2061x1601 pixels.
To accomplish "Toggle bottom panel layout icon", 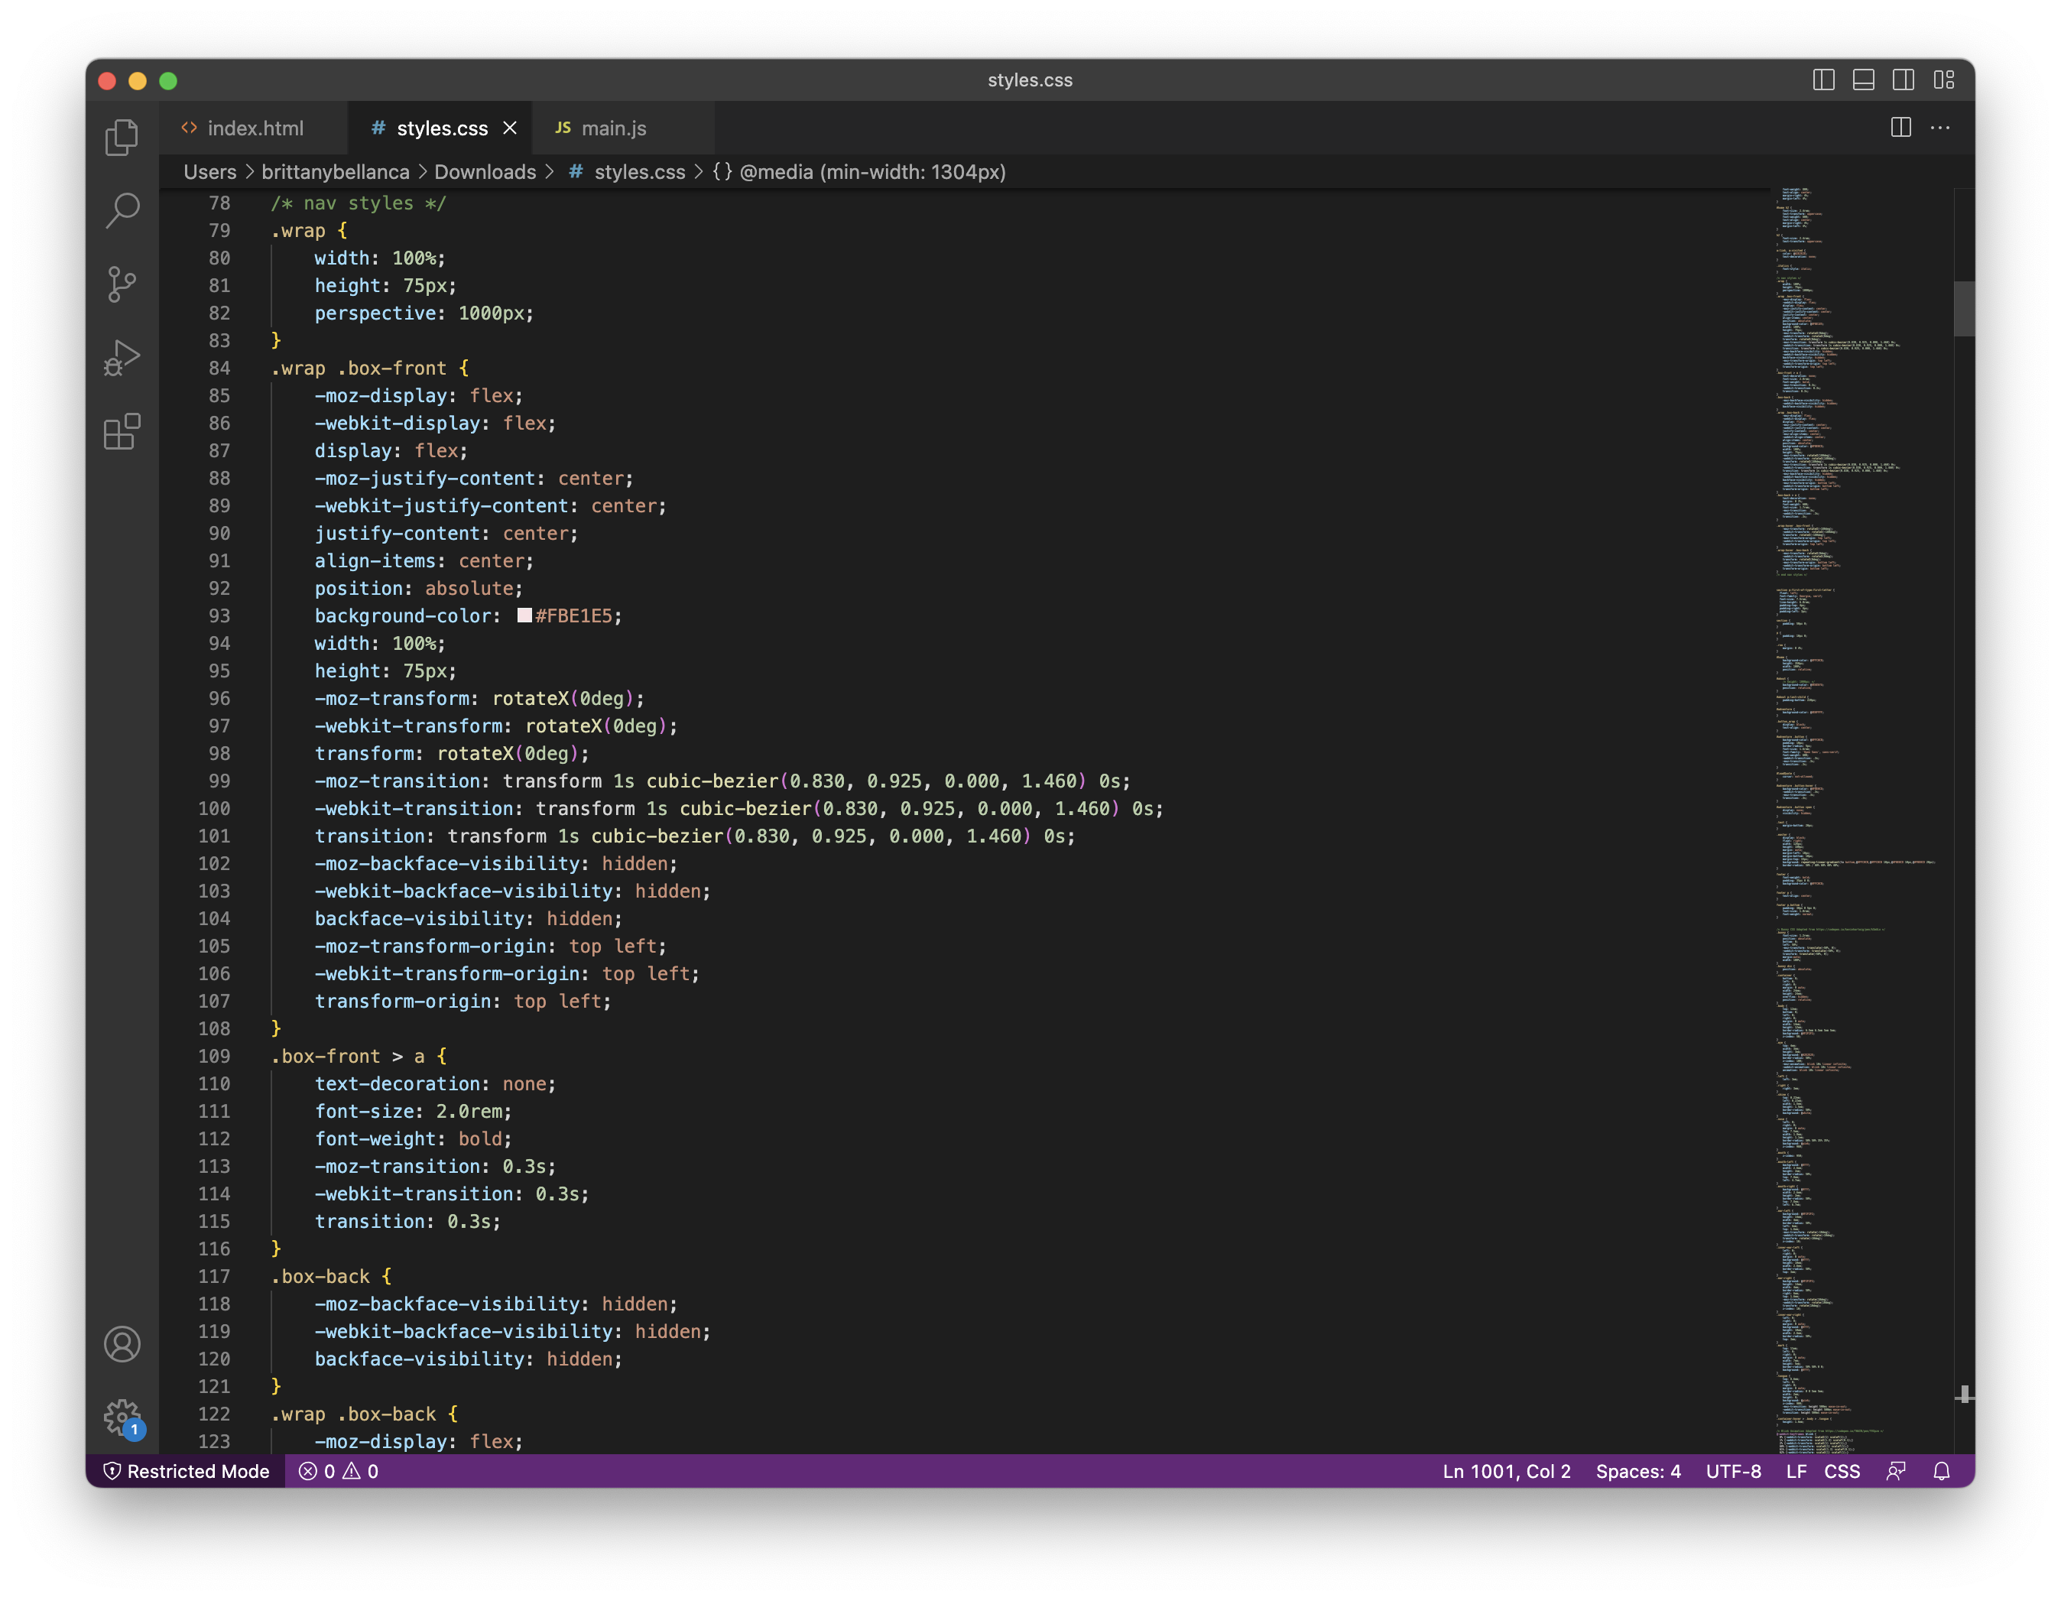I will click(1863, 80).
